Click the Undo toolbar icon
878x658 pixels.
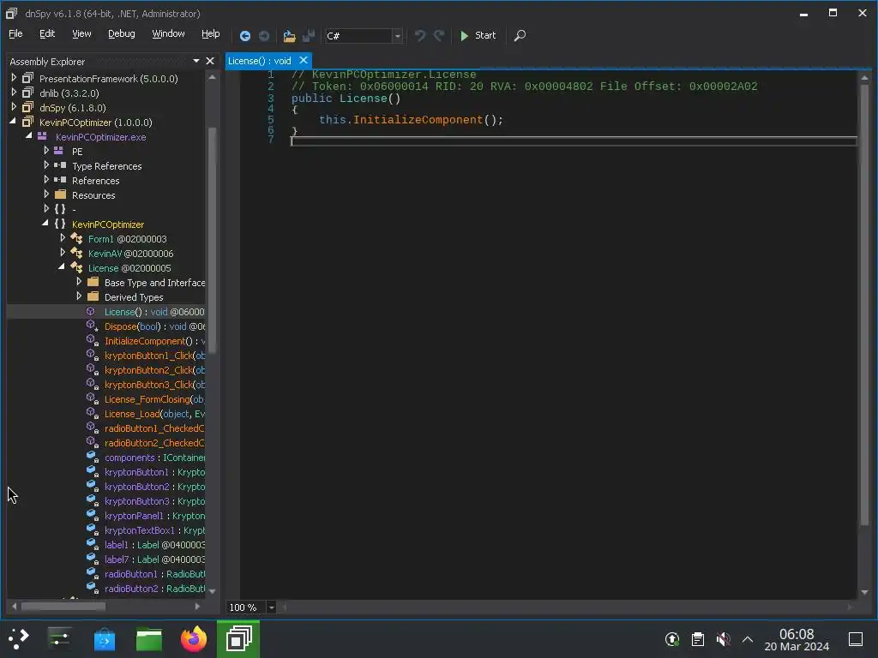coord(420,36)
